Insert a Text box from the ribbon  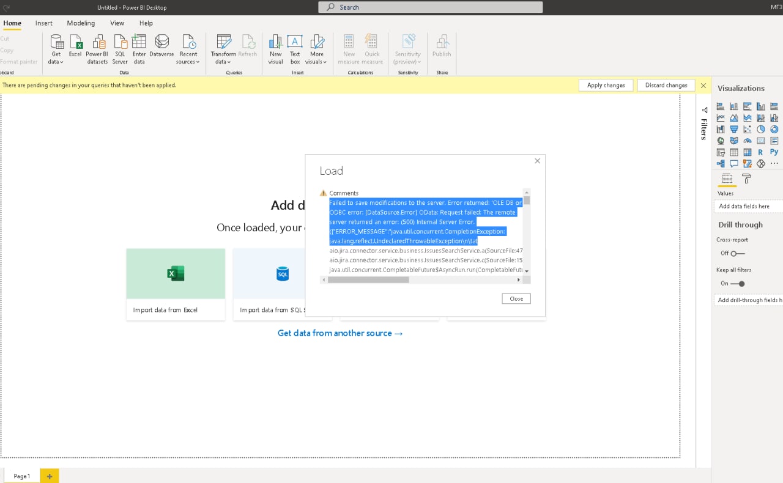pyautogui.click(x=295, y=49)
